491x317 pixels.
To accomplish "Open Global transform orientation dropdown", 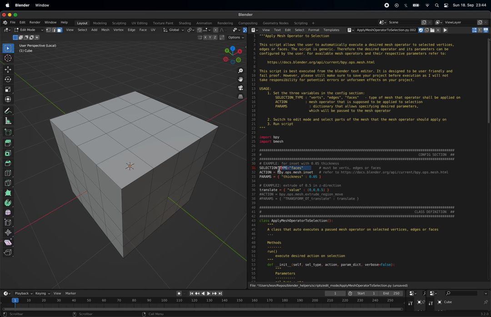I will (174, 30).
